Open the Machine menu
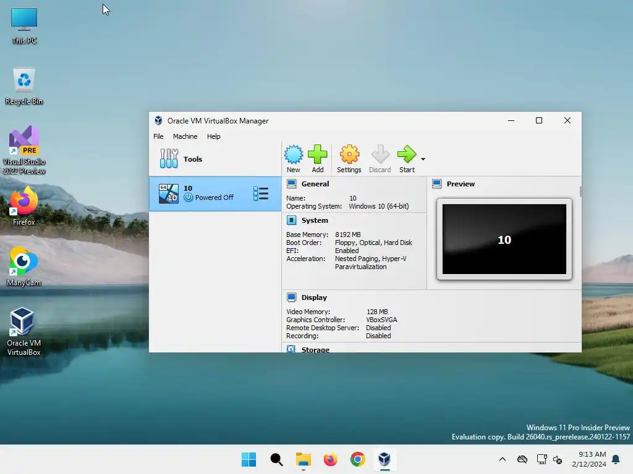 (x=185, y=136)
